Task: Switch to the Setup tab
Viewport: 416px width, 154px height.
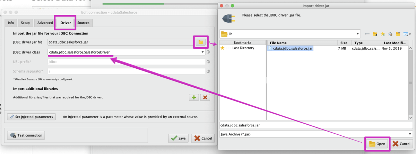Action: click(25, 23)
